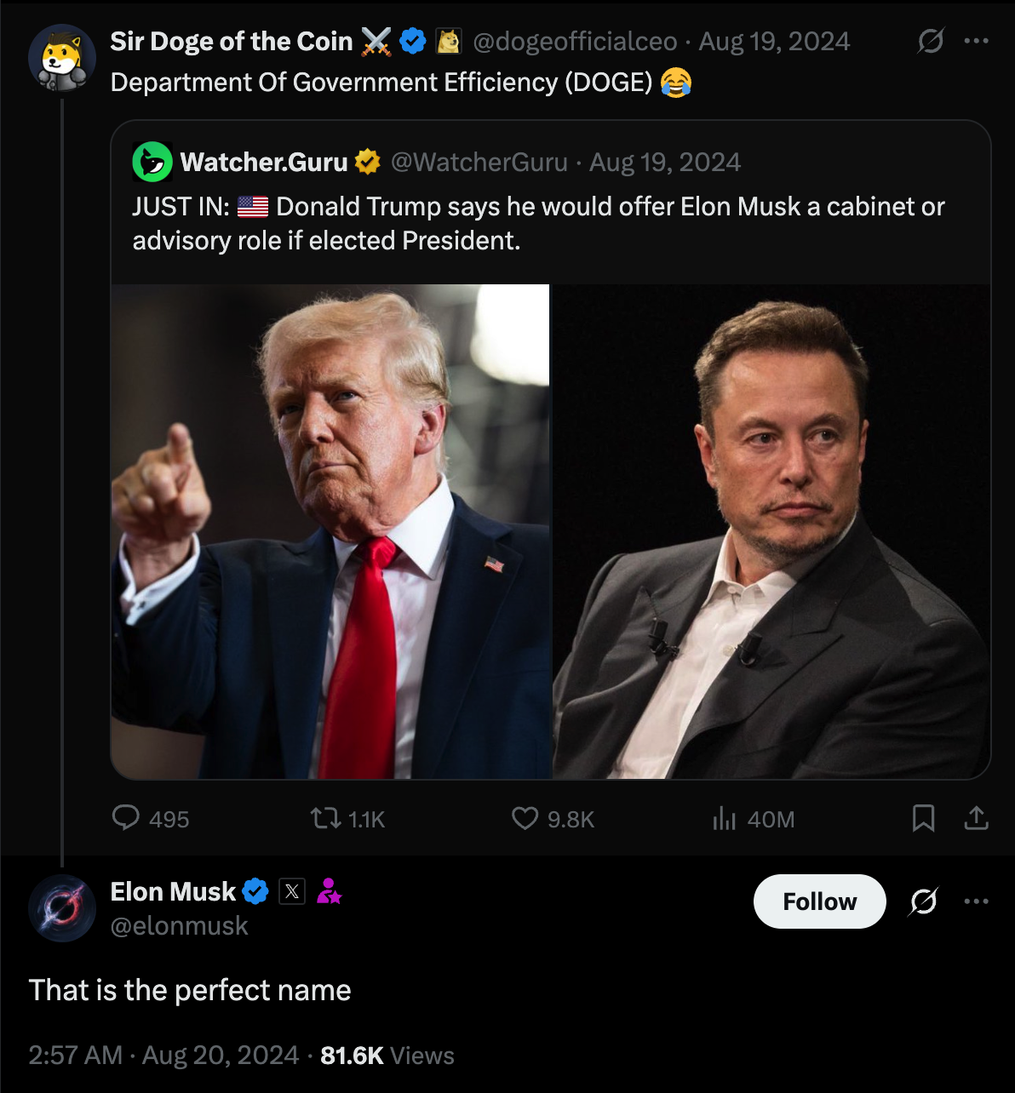Open @elonmusk handle link

pyautogui.click(x=180, y=925)
